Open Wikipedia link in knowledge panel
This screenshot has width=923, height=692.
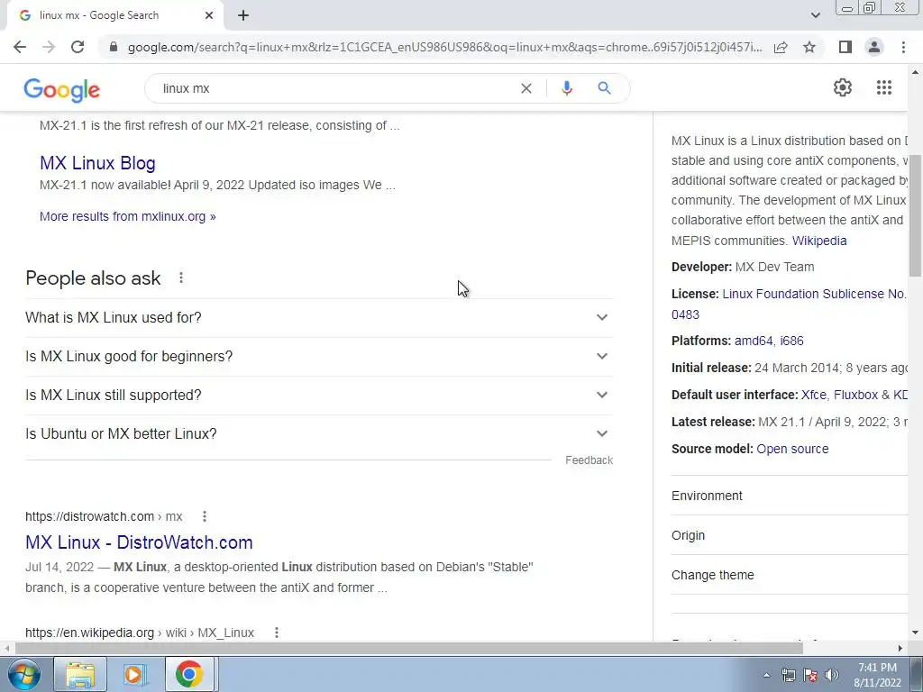point(819,241)
